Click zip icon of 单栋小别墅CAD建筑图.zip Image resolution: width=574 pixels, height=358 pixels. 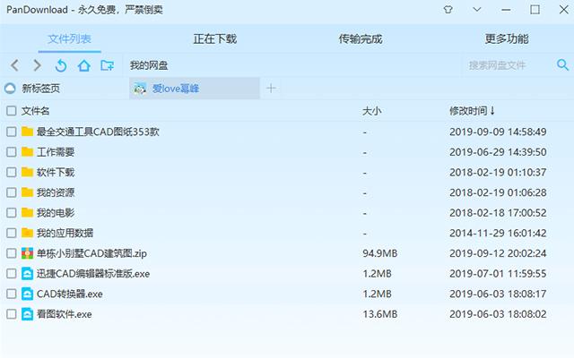point(27,253)
